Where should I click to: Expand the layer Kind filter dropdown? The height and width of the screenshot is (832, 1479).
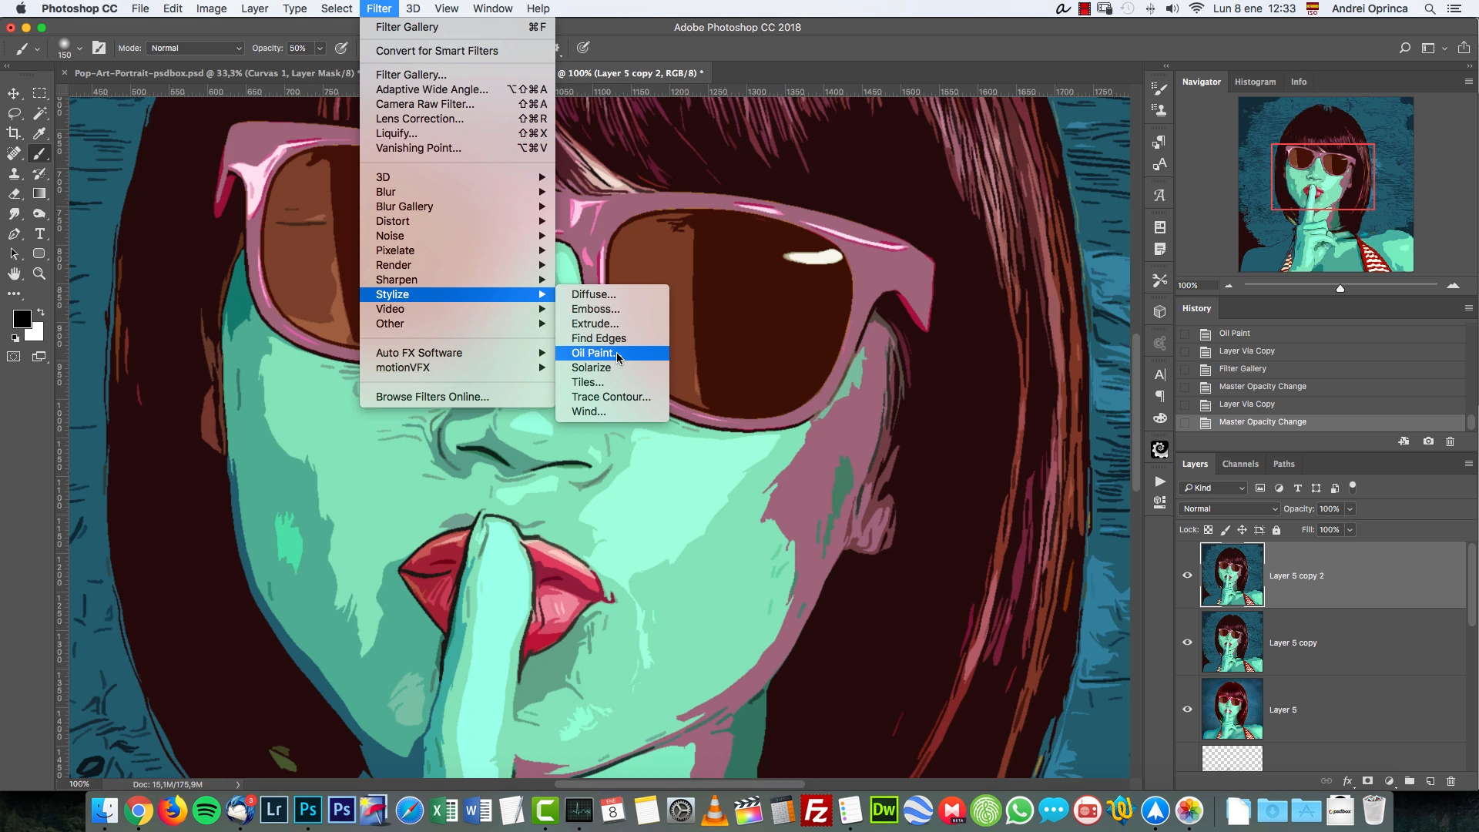[1213, 488]
